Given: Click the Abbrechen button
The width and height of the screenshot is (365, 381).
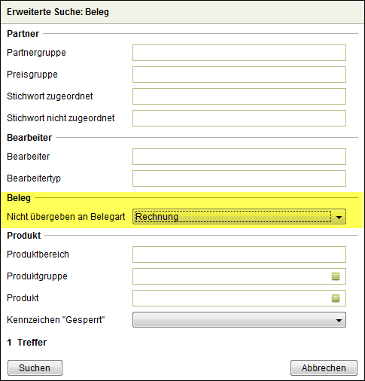Looking at the screenshot, I should tap(324, 368).
